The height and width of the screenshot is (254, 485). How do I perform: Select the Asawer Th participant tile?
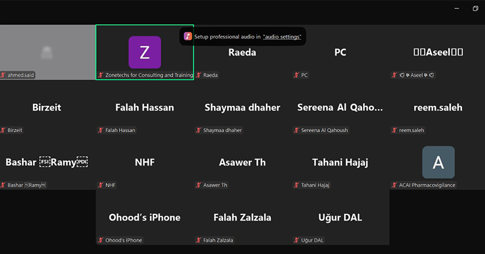click(242, 162)
